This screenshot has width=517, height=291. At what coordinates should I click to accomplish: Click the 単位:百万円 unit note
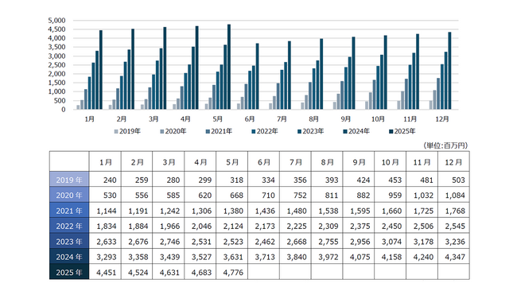pyautogui.click(x=445, y=145)
